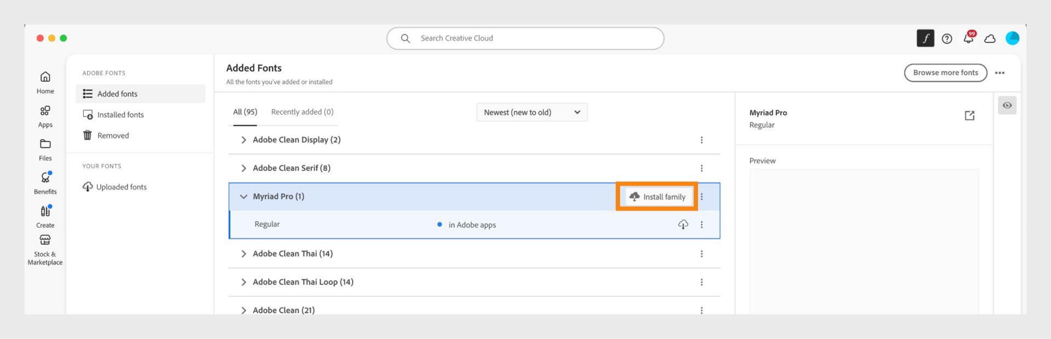
Task: Toggle the preview panel eye icon
Action: coord(1007,105)
